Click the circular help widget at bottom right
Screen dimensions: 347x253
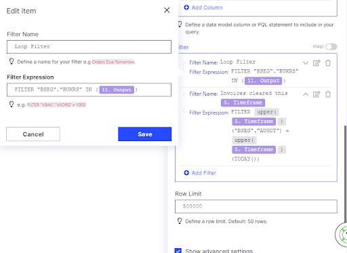342,235
